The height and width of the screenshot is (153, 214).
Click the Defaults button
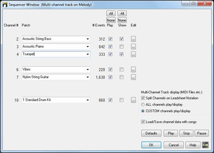151,133
